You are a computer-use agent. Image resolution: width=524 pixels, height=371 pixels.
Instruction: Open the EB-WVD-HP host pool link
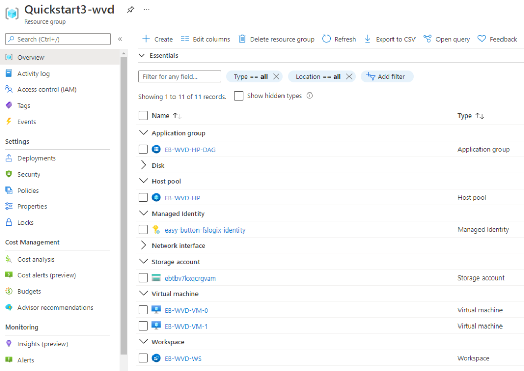click(x=183, y=198)
